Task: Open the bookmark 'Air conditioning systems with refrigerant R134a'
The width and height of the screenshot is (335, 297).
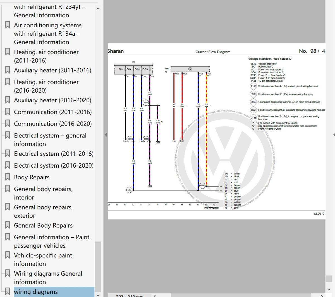Action: [48, 34]
